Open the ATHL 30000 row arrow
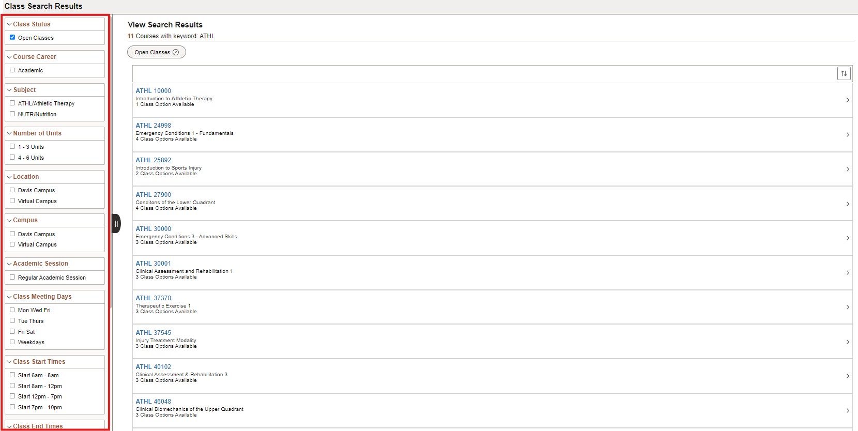This screenshot has height=431, width=858. 848,238
